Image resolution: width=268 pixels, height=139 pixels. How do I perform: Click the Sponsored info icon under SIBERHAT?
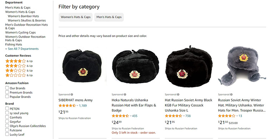(x=72, y=94)
